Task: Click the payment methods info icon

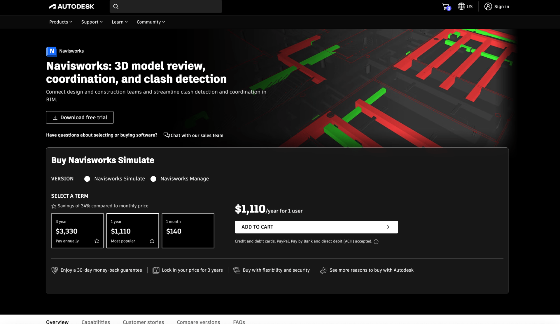Action: pyautogui.click(x=376, y=242)
